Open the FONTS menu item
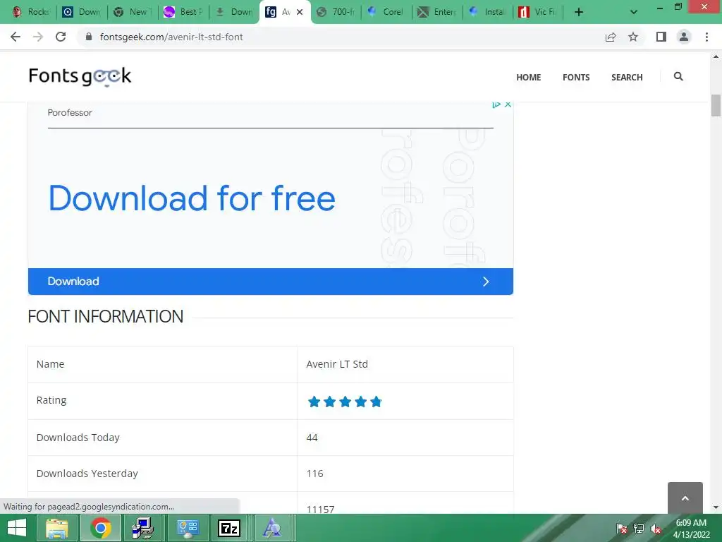The image size is (722, 542). [576, 78]
